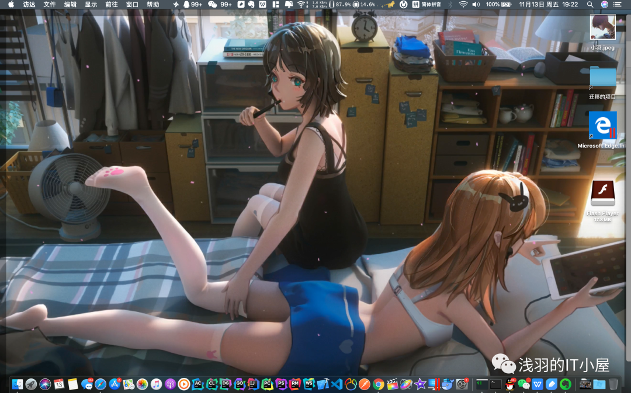This screenshot has width=631, height=393.
Task: Launch AppCode (AC) from the Dock
Action: (198, 384)
